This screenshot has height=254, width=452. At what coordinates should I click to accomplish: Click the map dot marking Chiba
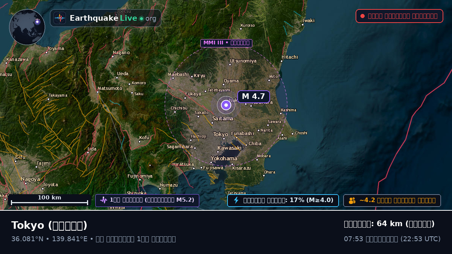[246, 145]
